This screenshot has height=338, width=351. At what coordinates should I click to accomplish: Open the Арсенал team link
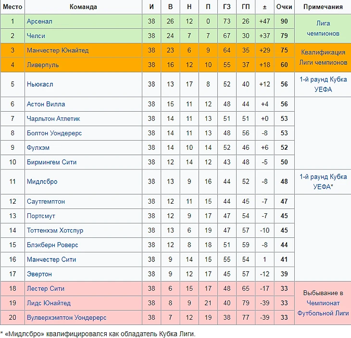tap(39, 22)
